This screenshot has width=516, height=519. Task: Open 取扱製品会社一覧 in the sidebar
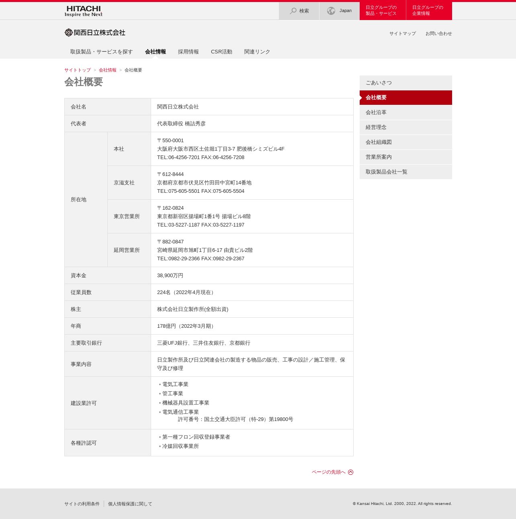[406, 172]
